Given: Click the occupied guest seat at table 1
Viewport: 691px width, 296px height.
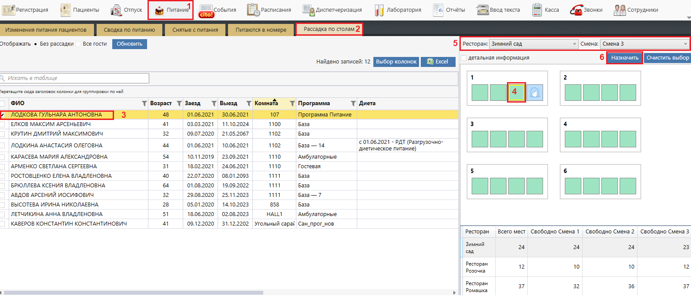Looking at the screenshot, I should [x=535, y=93].
